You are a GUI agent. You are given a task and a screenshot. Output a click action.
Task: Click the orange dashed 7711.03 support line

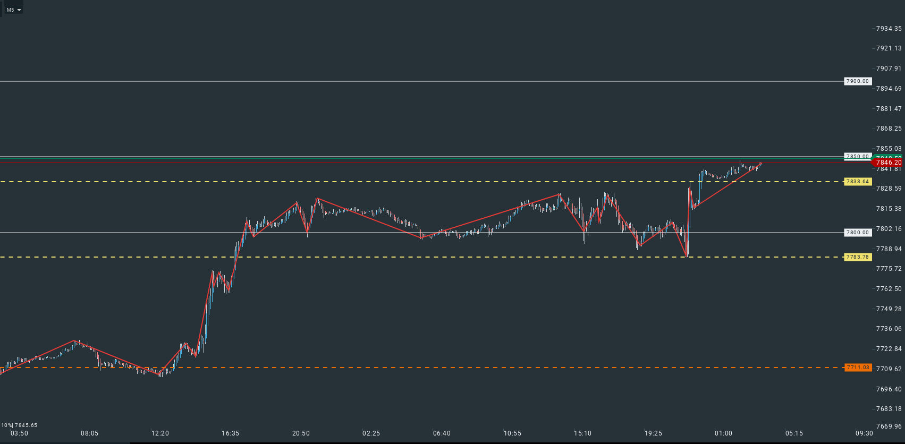(425, 368)
